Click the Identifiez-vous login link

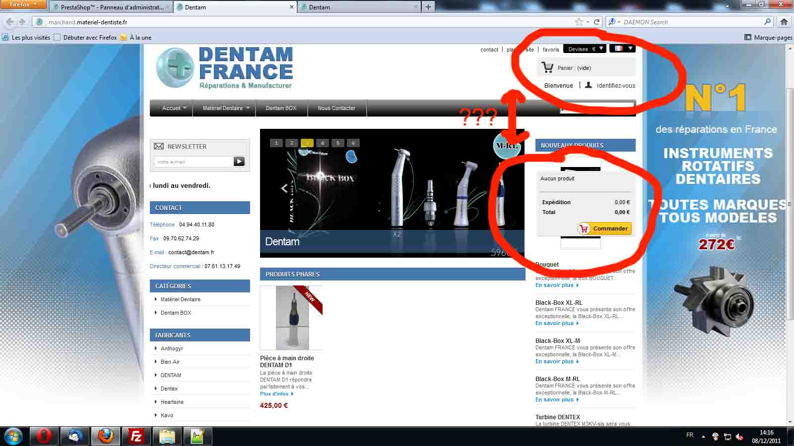point(616,86)
